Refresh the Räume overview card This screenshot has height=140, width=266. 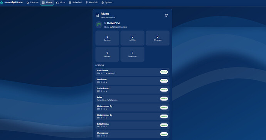[x=166, y=15]
